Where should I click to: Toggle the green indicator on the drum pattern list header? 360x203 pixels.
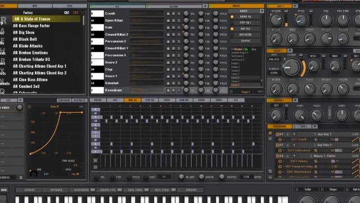[246, 49]
